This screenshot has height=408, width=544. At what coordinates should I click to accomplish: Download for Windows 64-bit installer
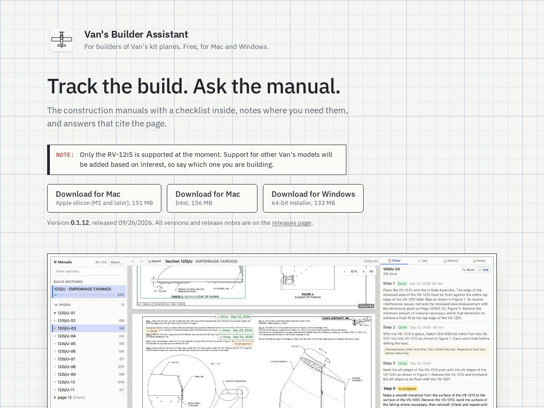click(x=313, y=198)
